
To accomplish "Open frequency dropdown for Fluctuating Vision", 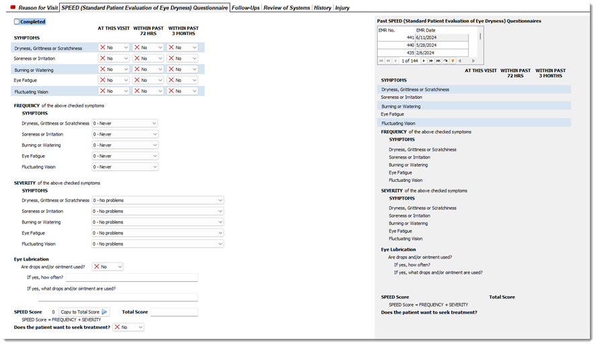I will [125, 167].
